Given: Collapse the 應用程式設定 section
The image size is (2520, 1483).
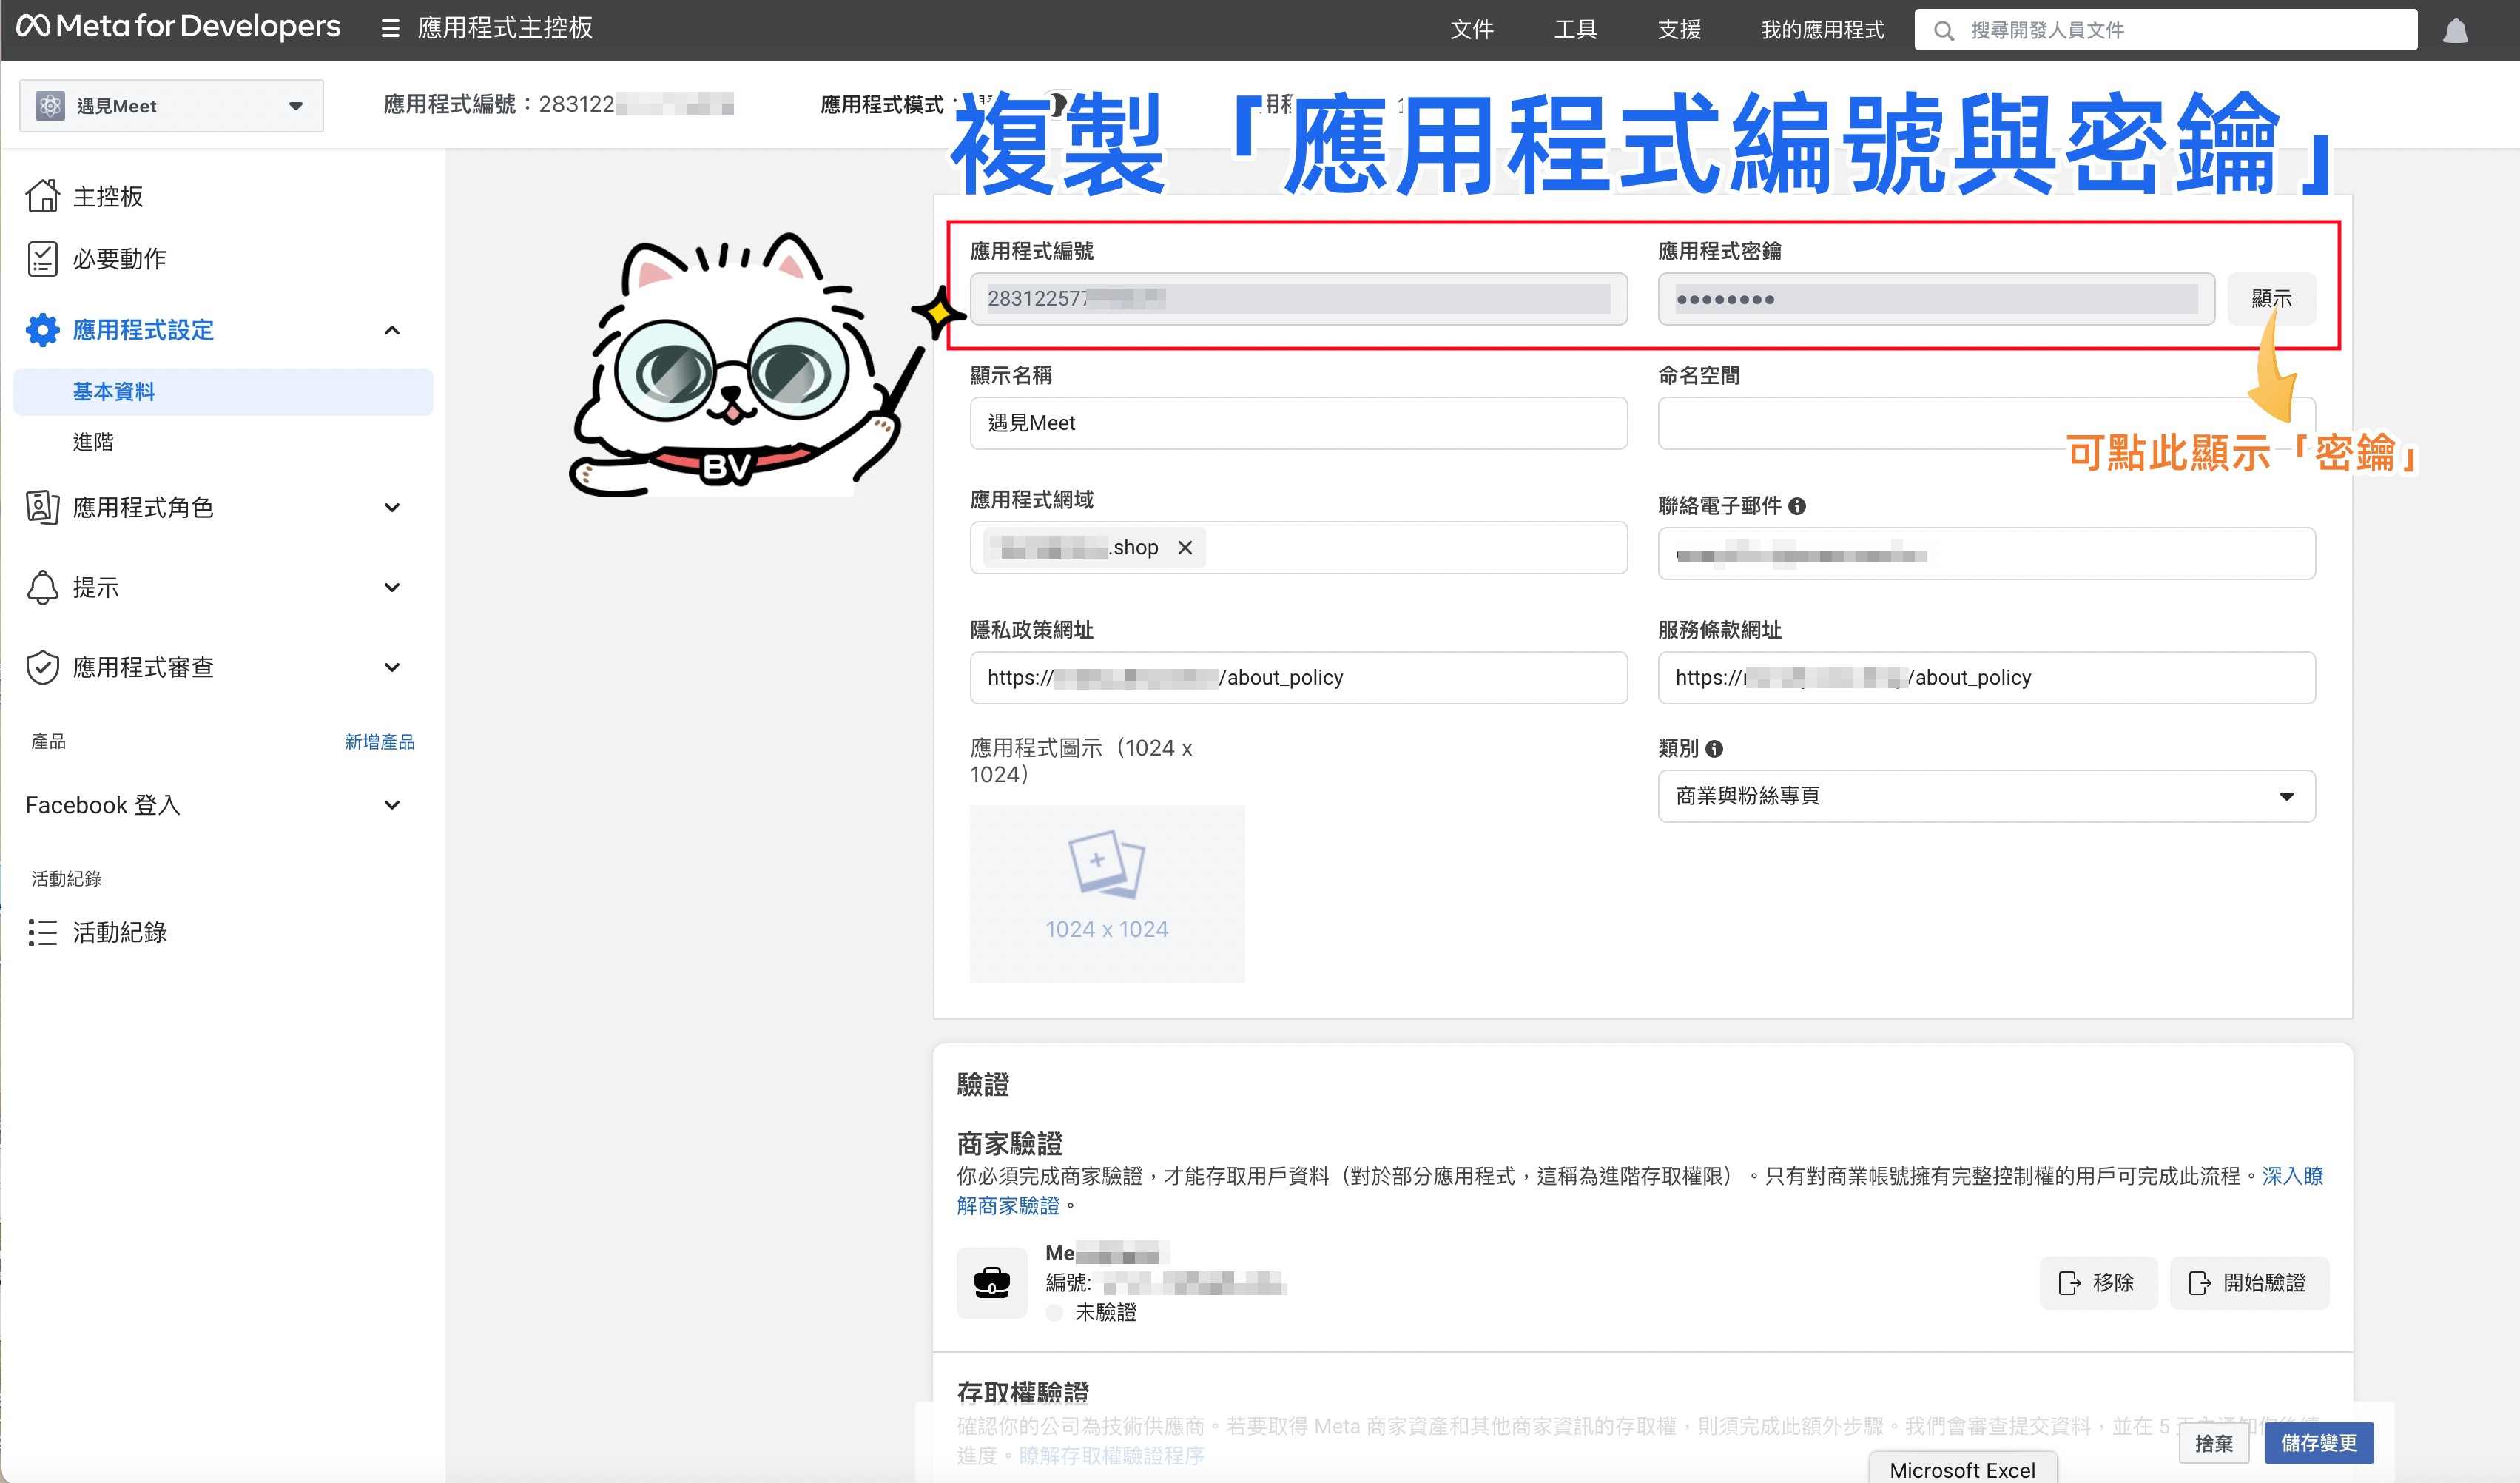Looking at the screenshot, I should point(392,330).
